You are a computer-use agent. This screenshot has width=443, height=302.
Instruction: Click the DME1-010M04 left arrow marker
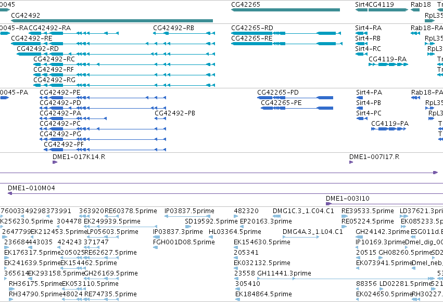click(x=10, y=193)
